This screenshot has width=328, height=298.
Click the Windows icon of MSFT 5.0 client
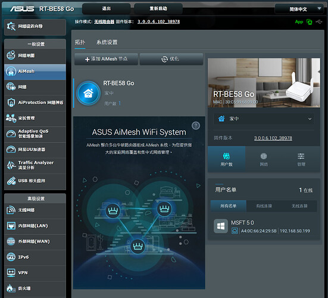221,226
